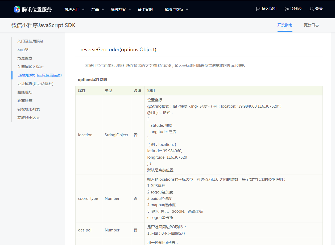
Task: Open 控制台 link
Action: click(x=296, y=9)
